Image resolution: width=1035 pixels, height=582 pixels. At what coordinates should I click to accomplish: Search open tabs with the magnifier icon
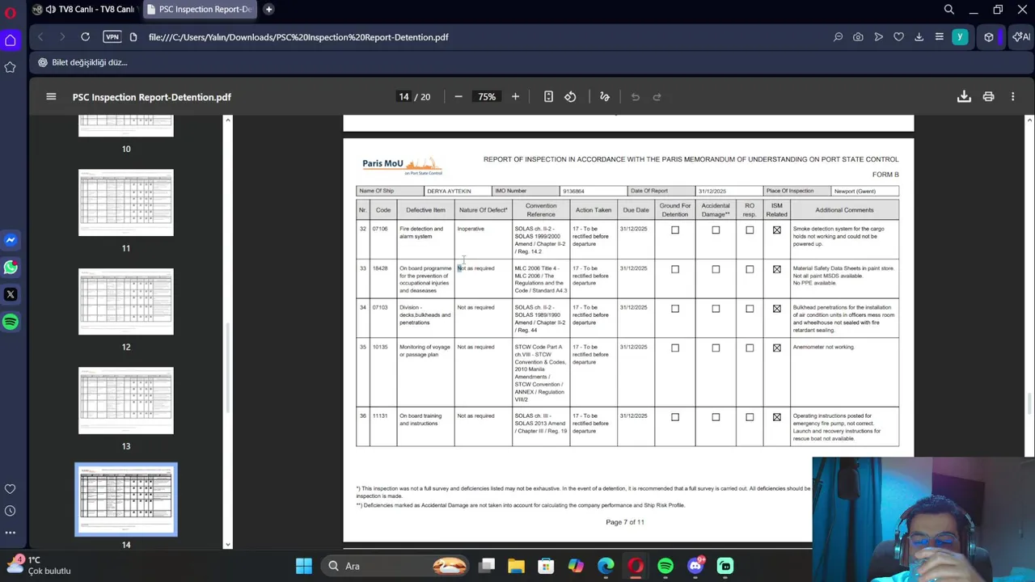949,10
